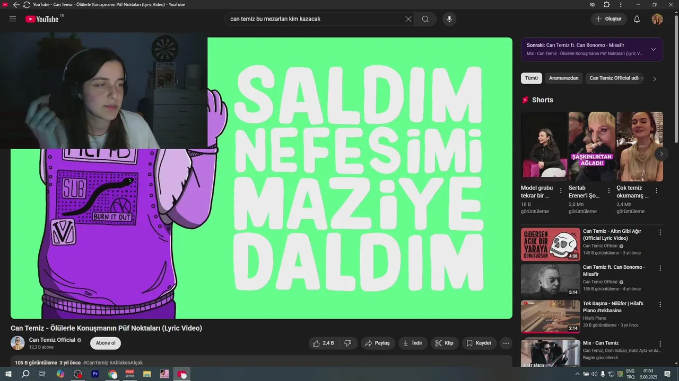Click the #CanTemiz hashtag
679x381 pixels.
95,362
